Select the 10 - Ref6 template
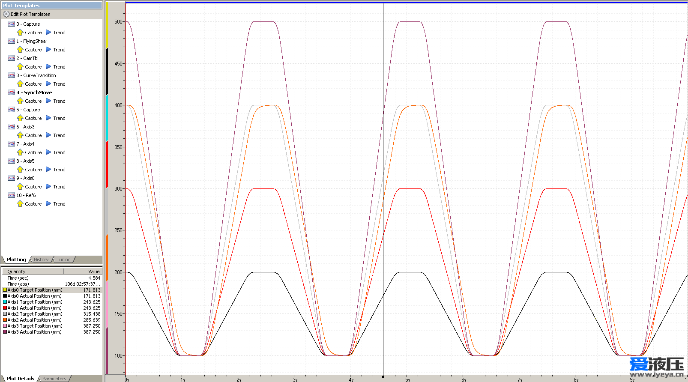Screen dimensions: 688x382 click(26, 195)
